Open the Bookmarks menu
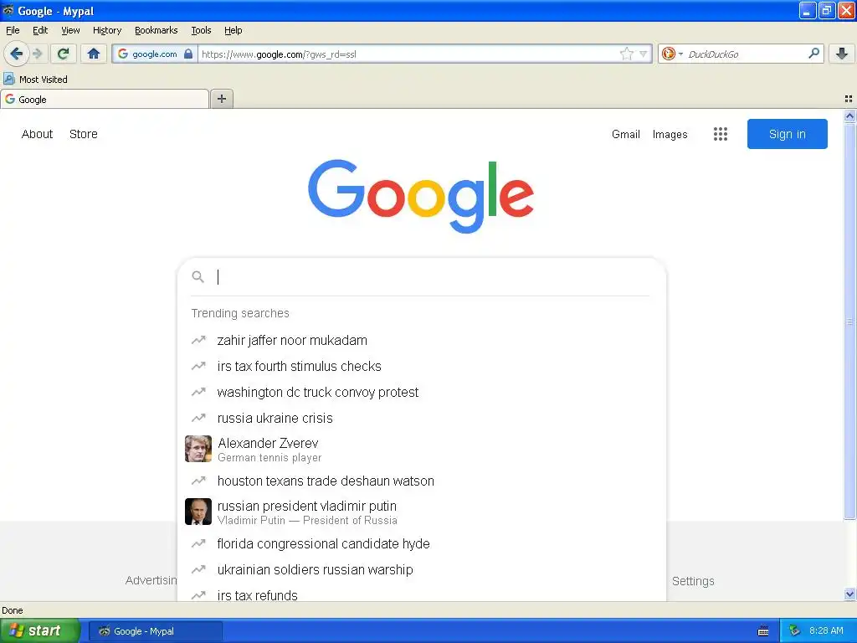857x643 pixels. tap(157, 30)
